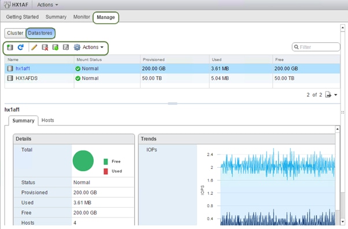Image resolution: width=348 pixels, height=229 pixels.
Task: Sort by the Mount Status column header
Action: tap(107, 60)
